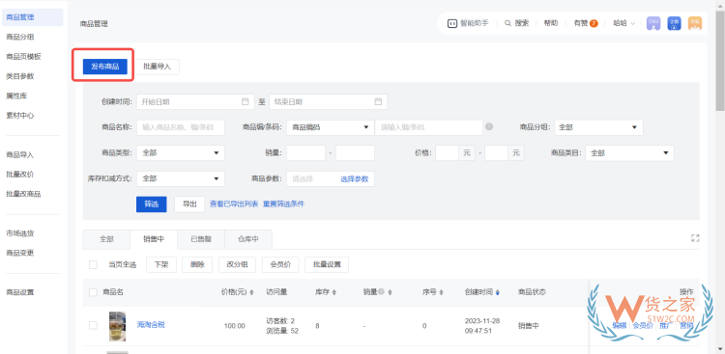Toggle fullscreen table expand icon
The height and width of the screenshot is (354, 725).
(695, 238)
